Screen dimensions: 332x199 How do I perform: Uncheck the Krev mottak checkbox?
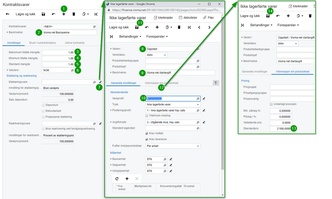147,133
